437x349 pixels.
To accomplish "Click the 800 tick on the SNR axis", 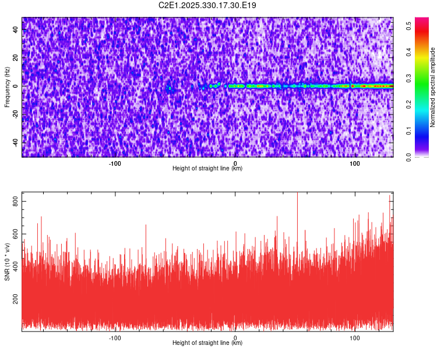I will [x=15, y=201].
